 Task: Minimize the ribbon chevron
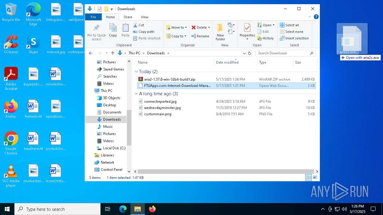pos(310,17)
